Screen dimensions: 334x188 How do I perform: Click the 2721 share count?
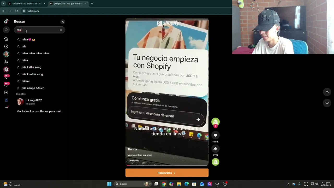pos(215,155)
